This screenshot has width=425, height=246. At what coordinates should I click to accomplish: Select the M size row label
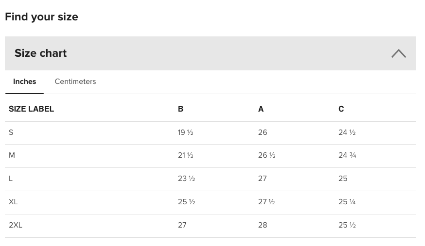tap(12, 155)
